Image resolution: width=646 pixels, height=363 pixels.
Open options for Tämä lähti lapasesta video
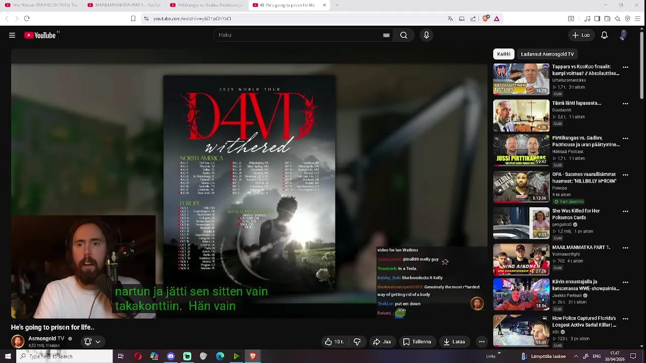tap(625, 104)
